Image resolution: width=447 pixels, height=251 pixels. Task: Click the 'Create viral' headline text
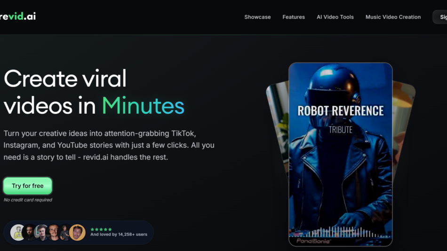[x=65, y=78]
